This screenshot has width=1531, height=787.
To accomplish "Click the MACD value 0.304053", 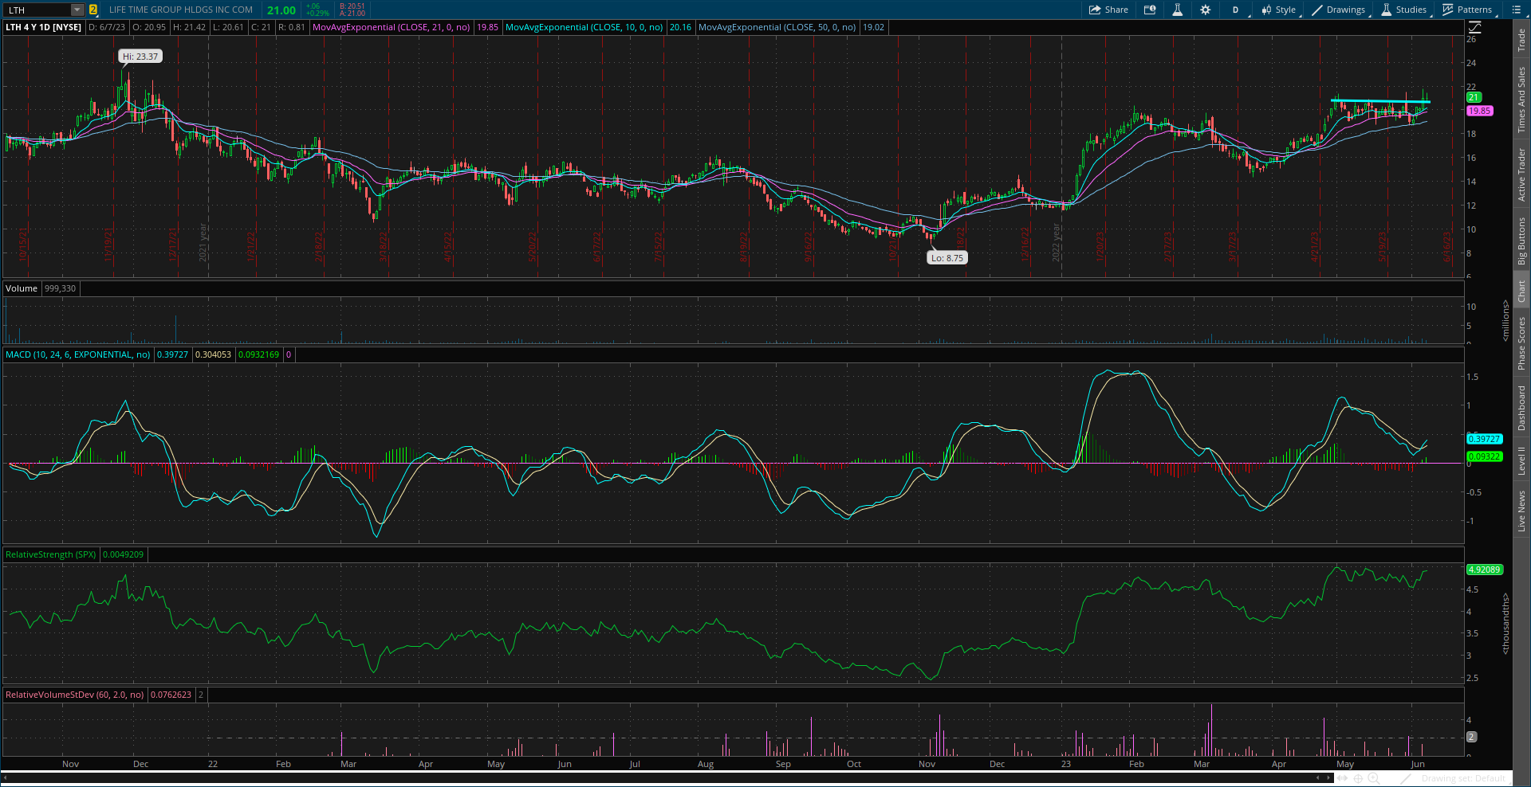I will pos(213,354).
